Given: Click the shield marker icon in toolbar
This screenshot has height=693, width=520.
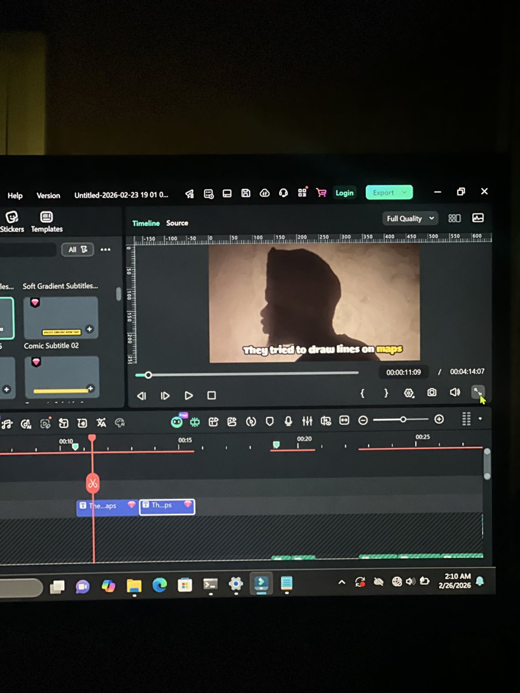Looking at the screenshot, I should tap(269, 421).
